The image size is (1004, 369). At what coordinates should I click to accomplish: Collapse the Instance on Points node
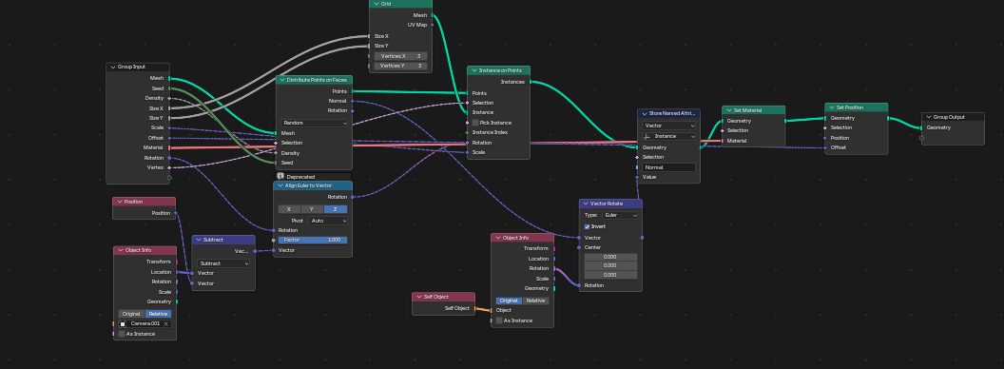point(473,70)
